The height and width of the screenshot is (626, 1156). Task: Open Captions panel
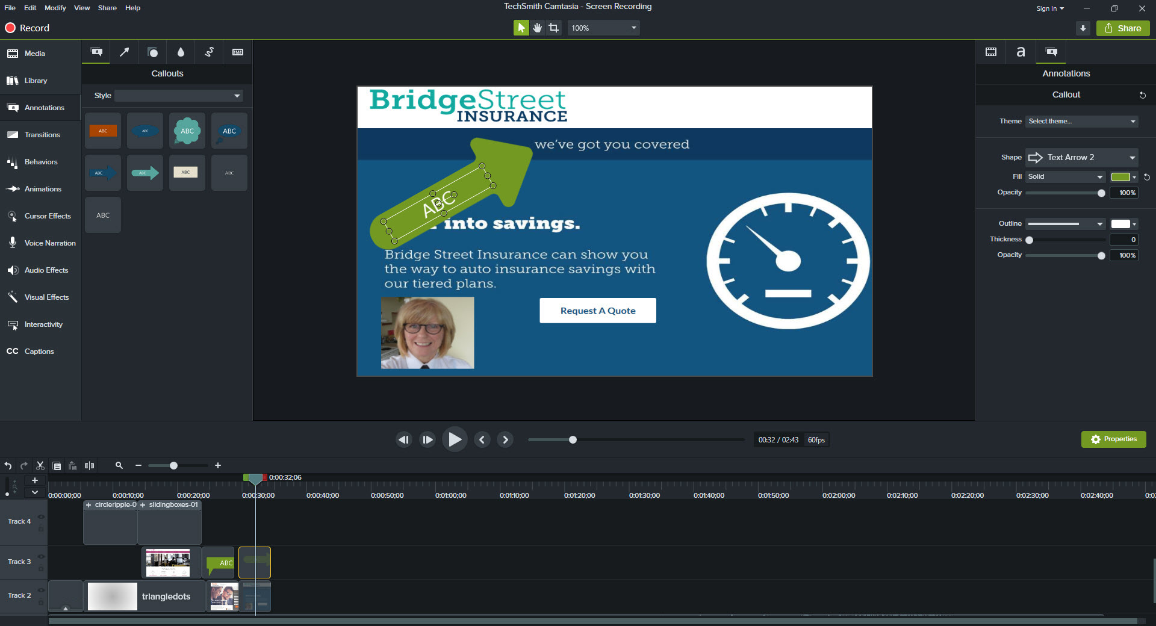pos(40,352)
